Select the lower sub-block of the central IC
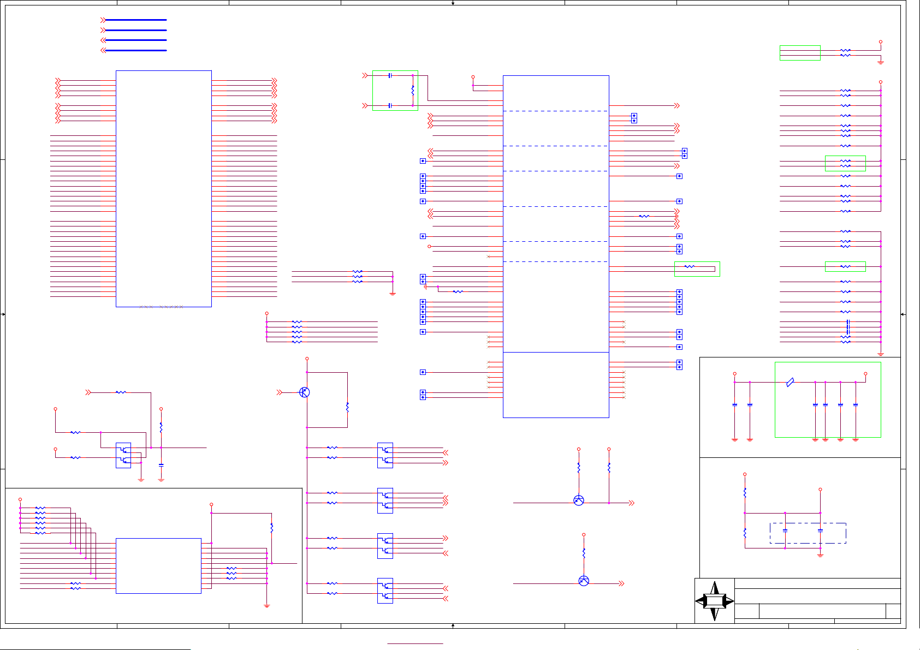Screen dimensions: 920x650 click(556, 385)
